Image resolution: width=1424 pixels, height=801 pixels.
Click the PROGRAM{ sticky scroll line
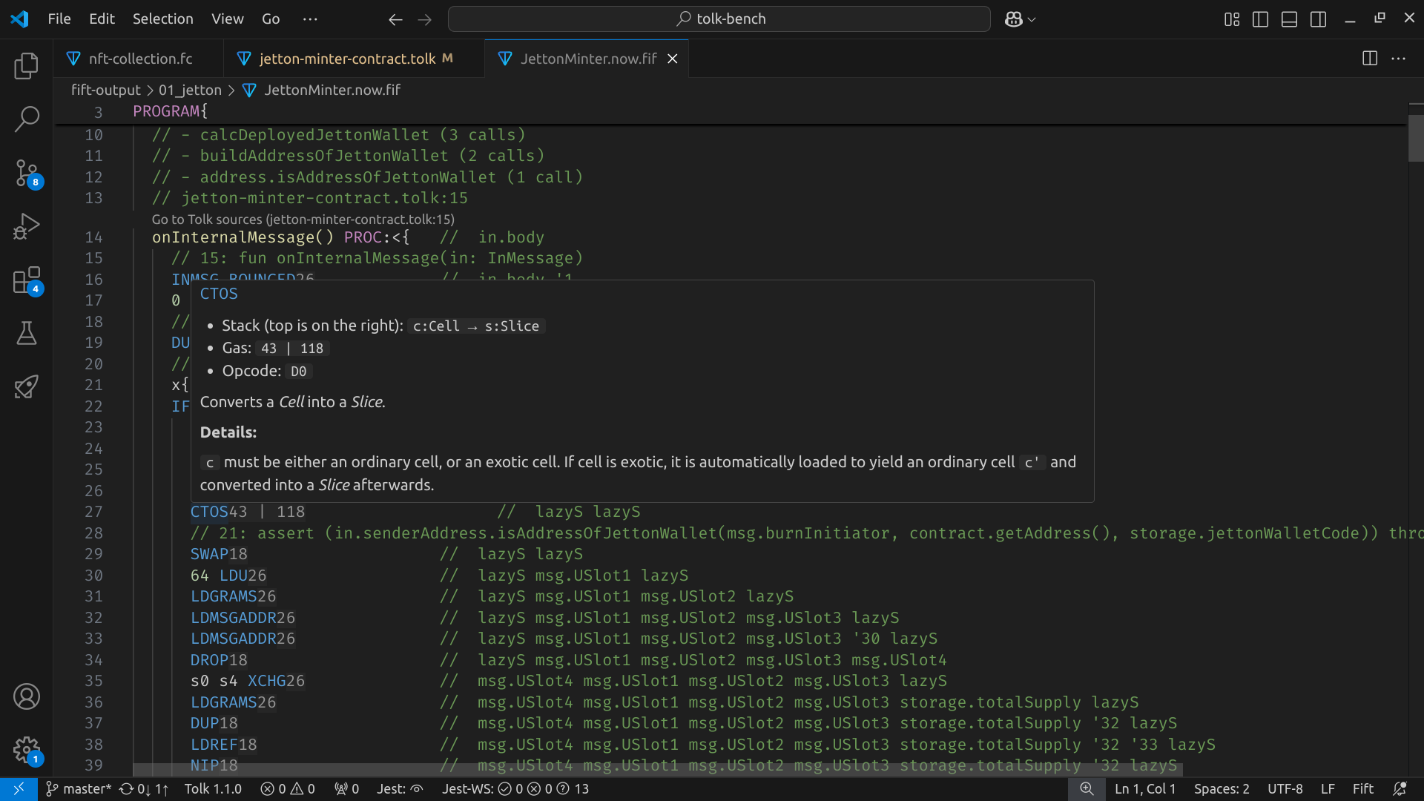[170, 112]
